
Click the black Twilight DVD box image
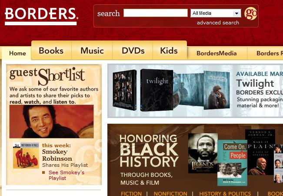click(156, 90)
